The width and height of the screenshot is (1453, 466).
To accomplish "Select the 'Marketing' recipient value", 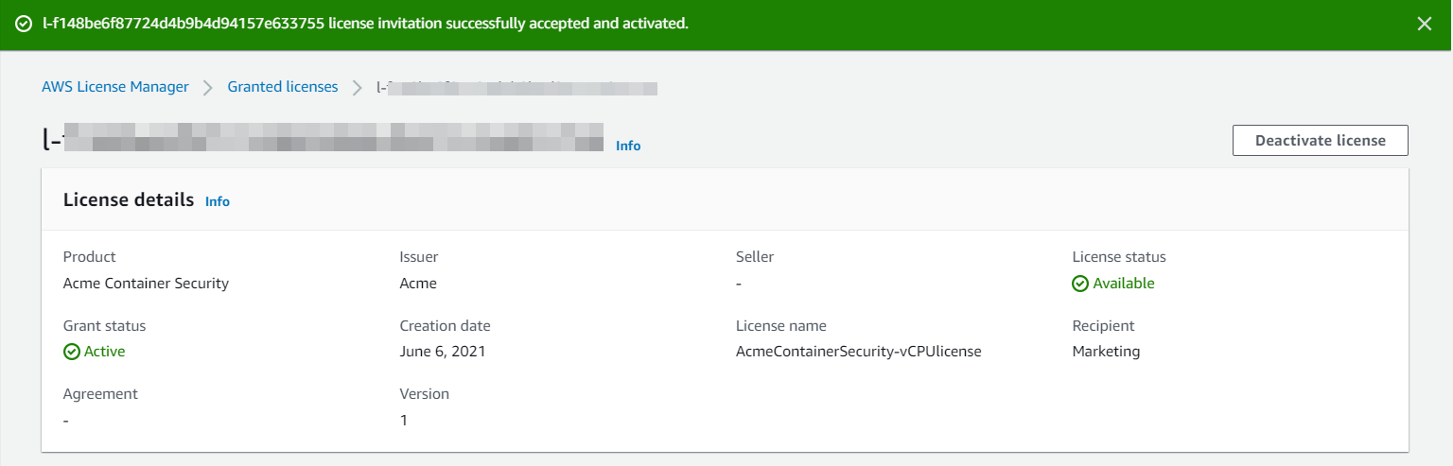I will point(1106,351).
